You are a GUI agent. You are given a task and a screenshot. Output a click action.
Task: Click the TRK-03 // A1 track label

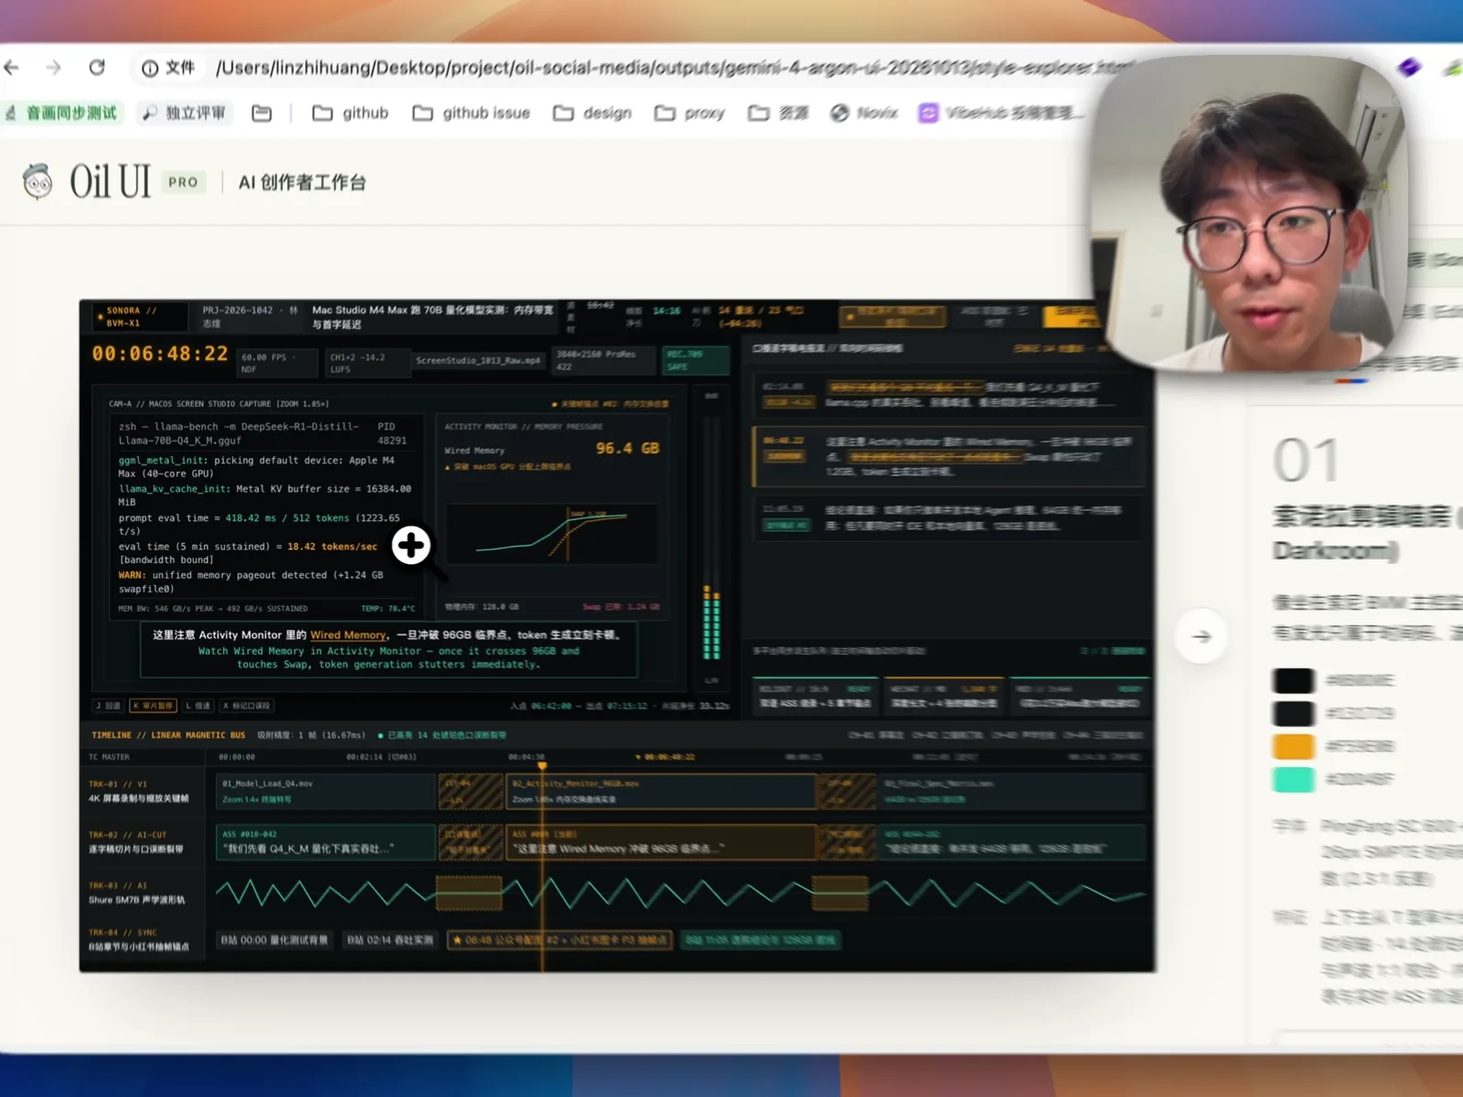point(117,886)
